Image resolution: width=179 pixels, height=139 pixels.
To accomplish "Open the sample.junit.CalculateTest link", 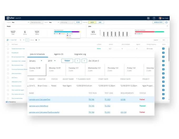I will 39,100.
